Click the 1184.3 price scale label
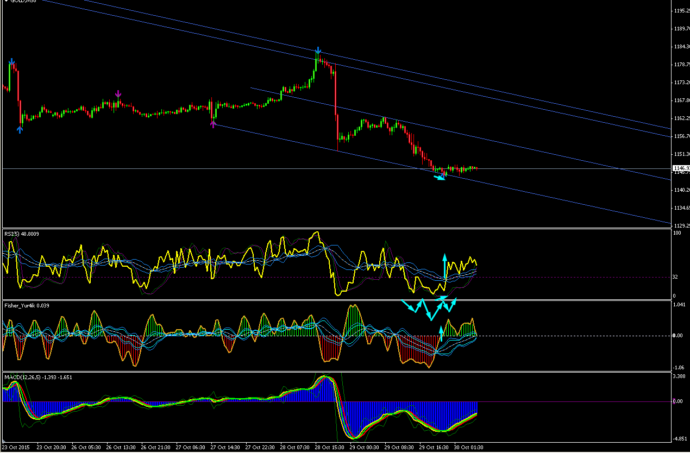Screen dimensions: 690x453 coord(682,47)
